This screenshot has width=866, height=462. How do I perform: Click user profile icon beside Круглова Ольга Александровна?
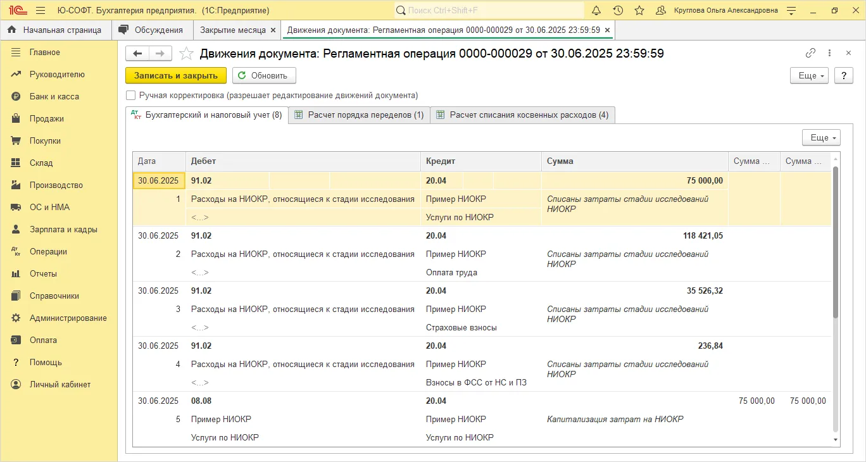[661, 11]
